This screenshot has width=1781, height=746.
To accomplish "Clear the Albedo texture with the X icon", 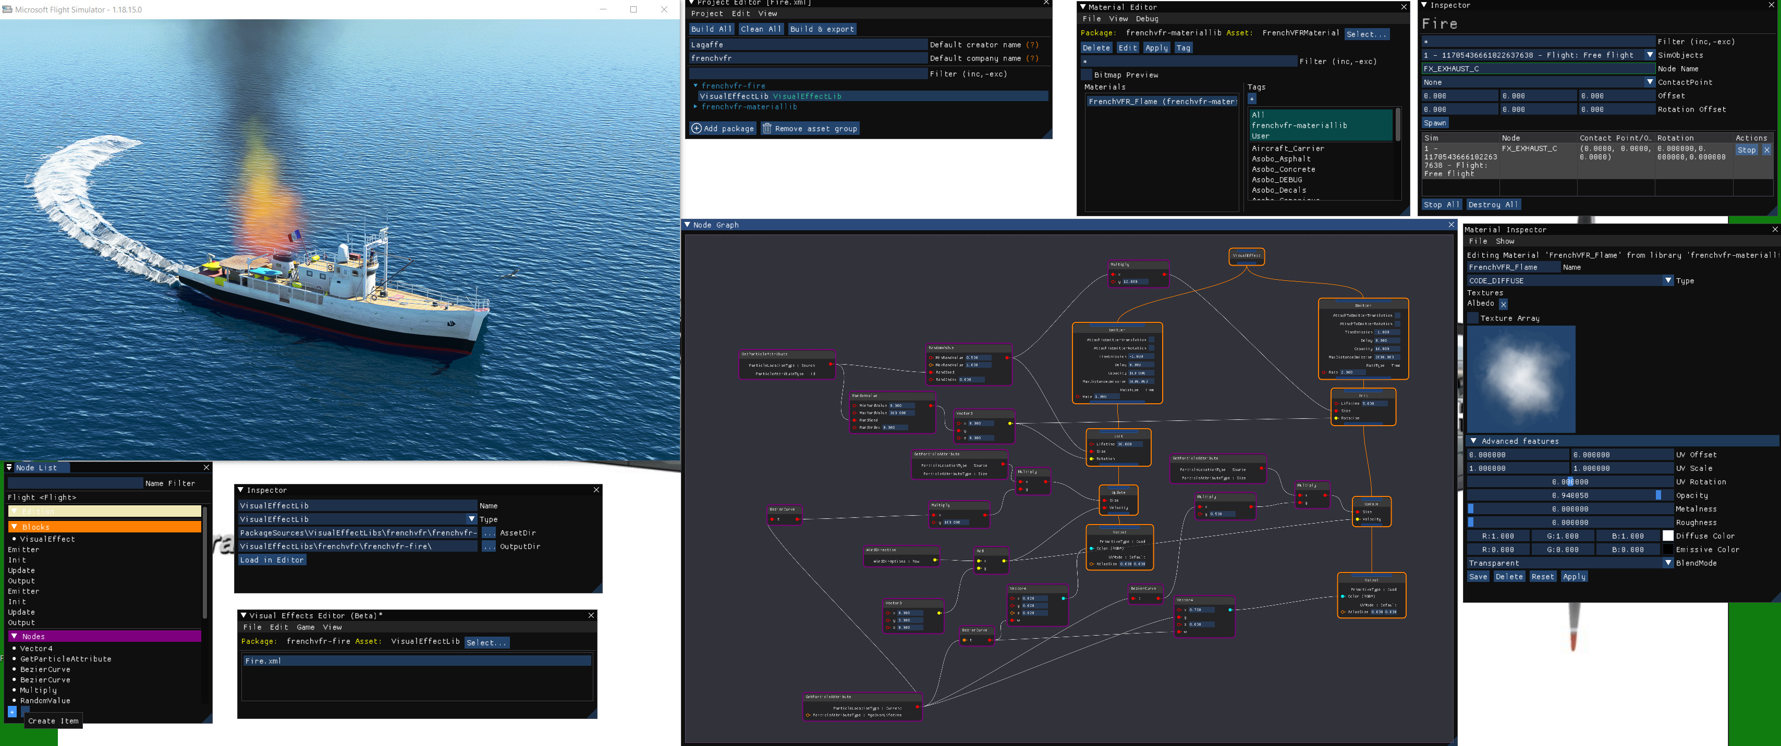I will (1503, 304).
